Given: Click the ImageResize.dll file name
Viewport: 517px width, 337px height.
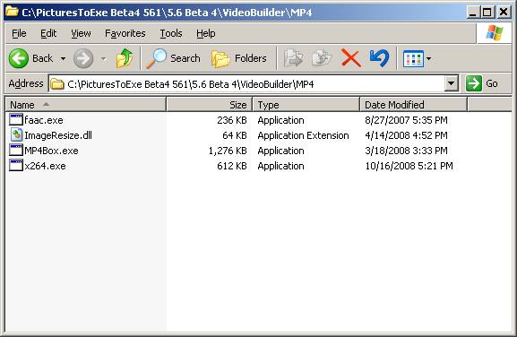Looking at the screenshot, I should (58, 135).
